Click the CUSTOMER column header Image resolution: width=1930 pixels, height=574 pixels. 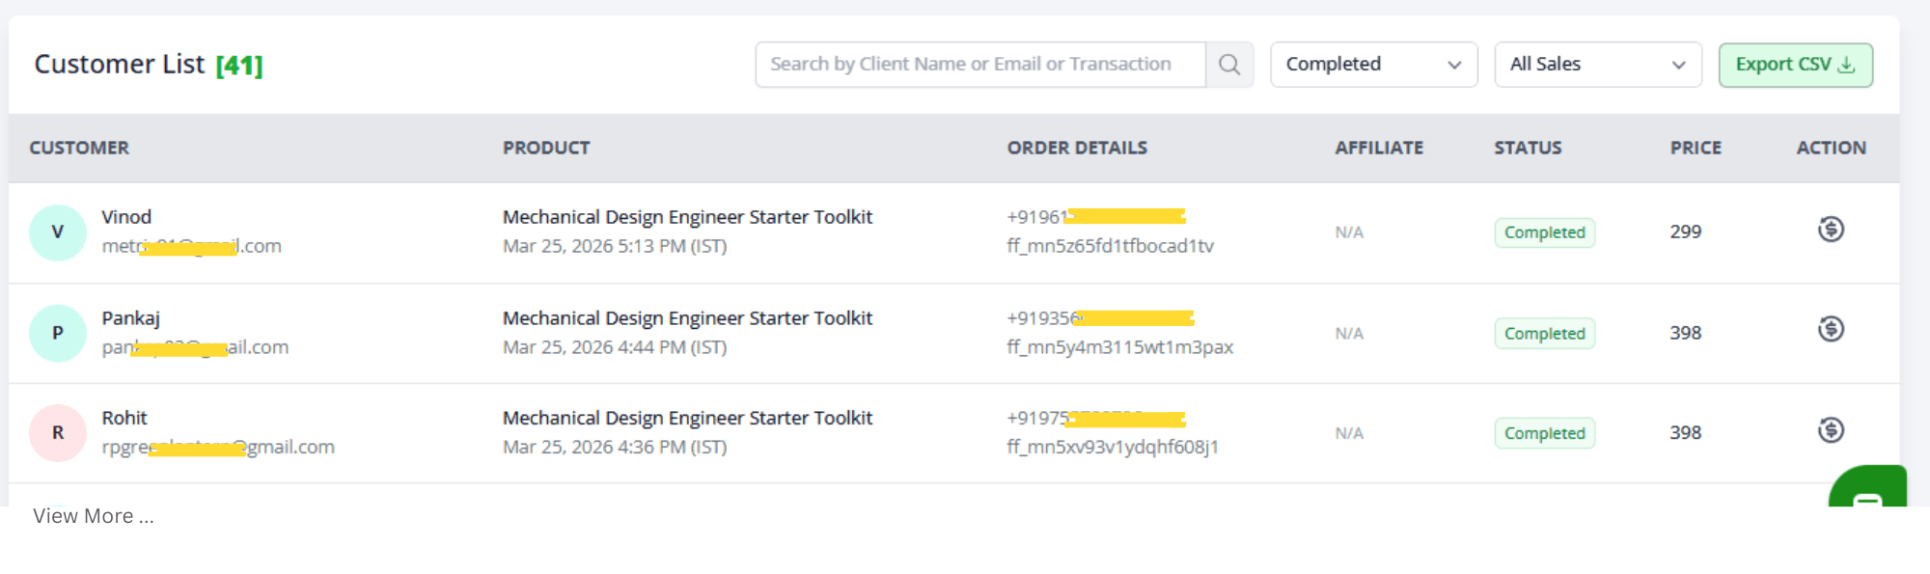(79, 148)
